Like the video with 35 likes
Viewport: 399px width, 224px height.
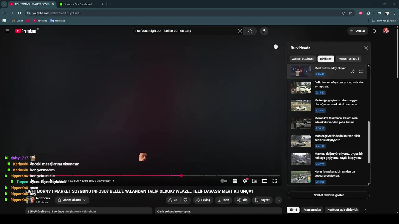pos(173,200)
